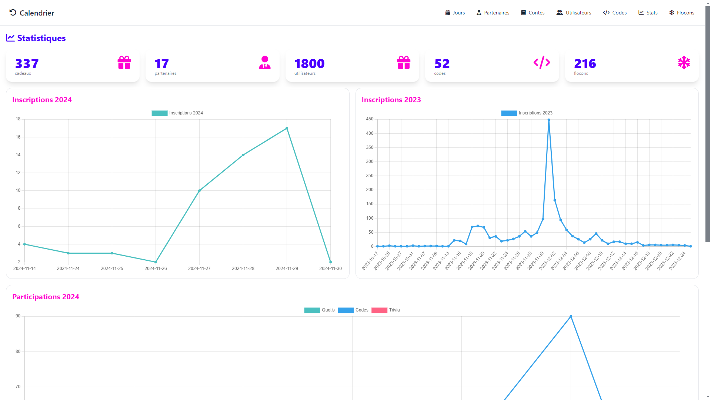Click the Inscriptions 2024 chart title
This screenshot has width=711, height=400.
click(x=42, y=100)
